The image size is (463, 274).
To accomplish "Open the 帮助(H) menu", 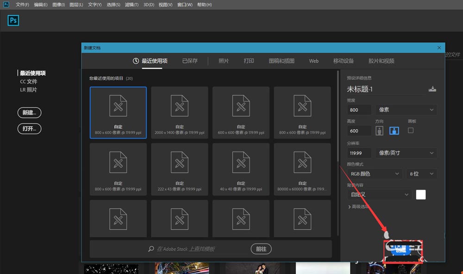I will [x=204, y=5].
